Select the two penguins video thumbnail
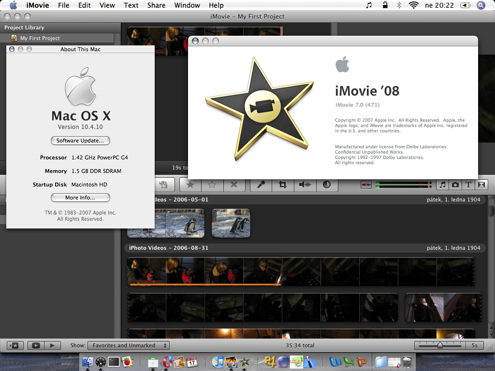 click(x=231, y=223)
